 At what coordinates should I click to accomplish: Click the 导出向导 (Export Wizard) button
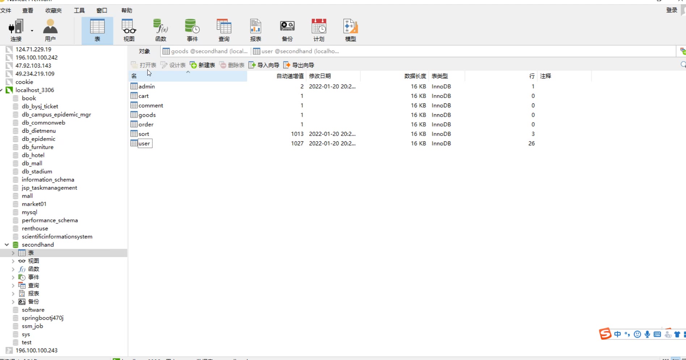click(298, 65)
